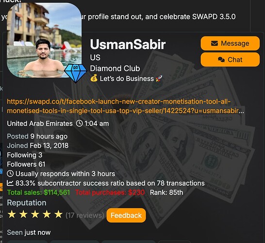Select the UsmanSabir username heading
Screen dimensions: 265x243
128,44
